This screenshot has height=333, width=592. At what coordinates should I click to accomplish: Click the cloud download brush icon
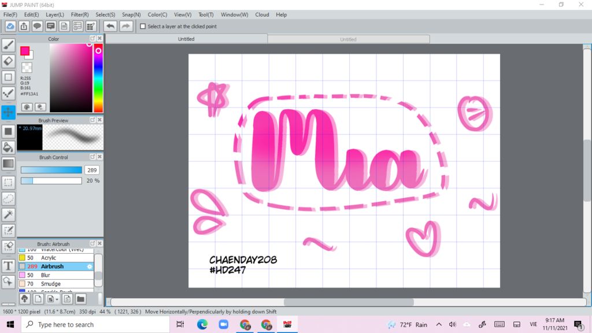click(24, 299)
